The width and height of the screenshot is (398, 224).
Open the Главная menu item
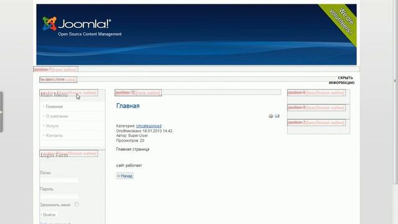[x=54, y=106]
